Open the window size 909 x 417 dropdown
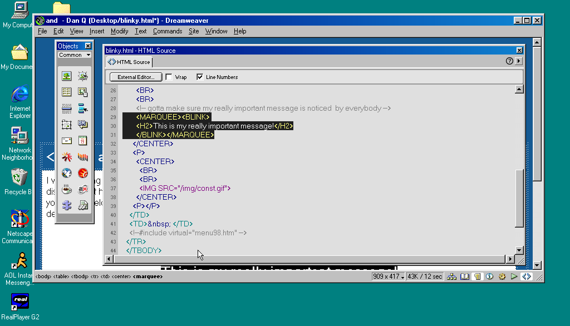The image size is (570, 326). click(x=389, y=276)
